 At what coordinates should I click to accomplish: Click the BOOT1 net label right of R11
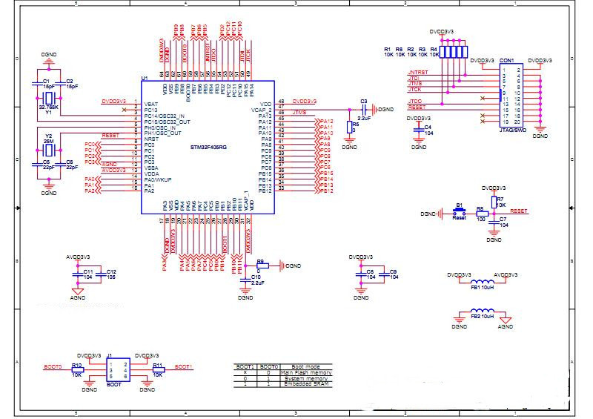point(183,367)
